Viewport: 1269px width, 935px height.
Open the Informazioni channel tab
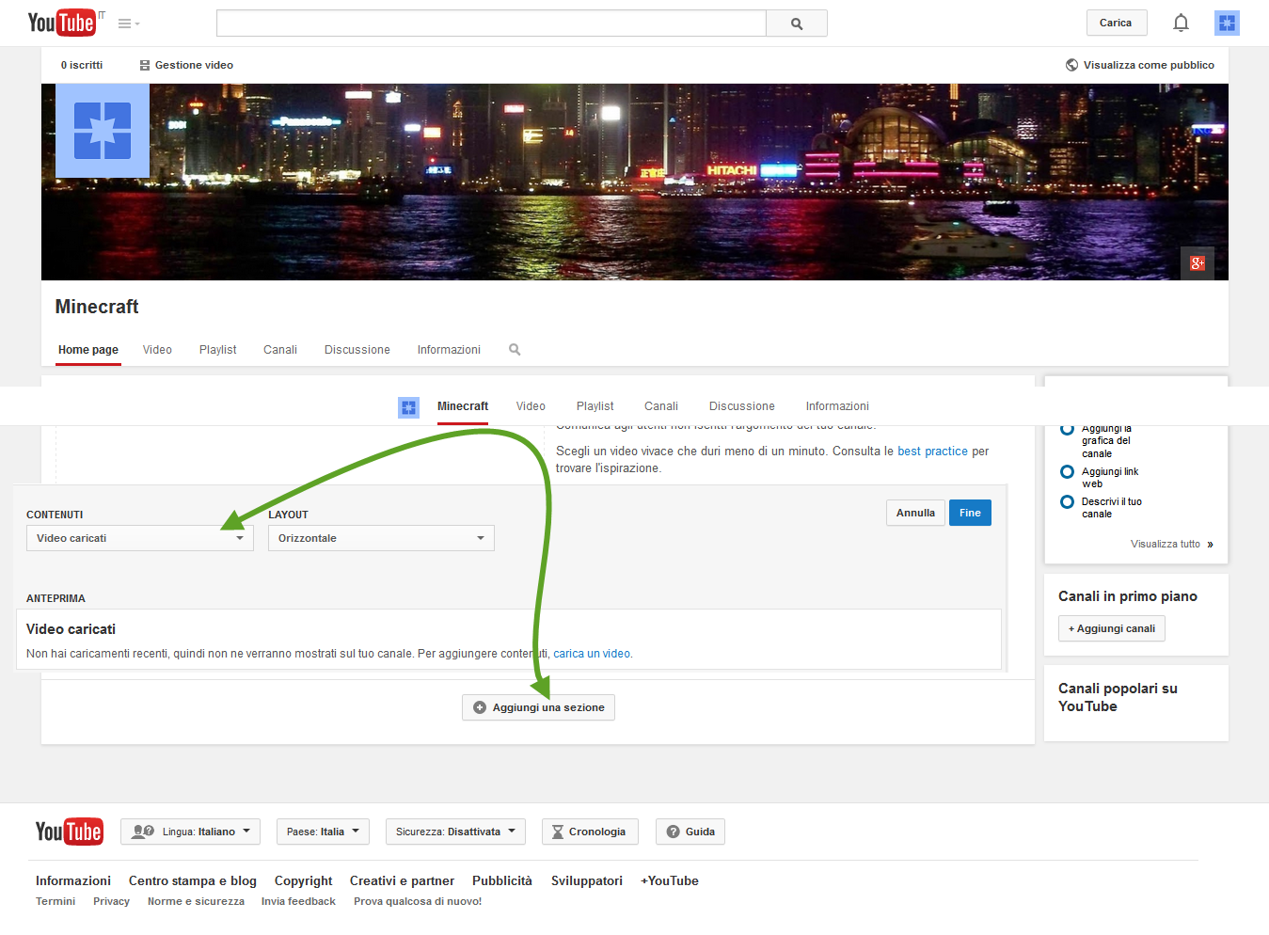(449, 349)
